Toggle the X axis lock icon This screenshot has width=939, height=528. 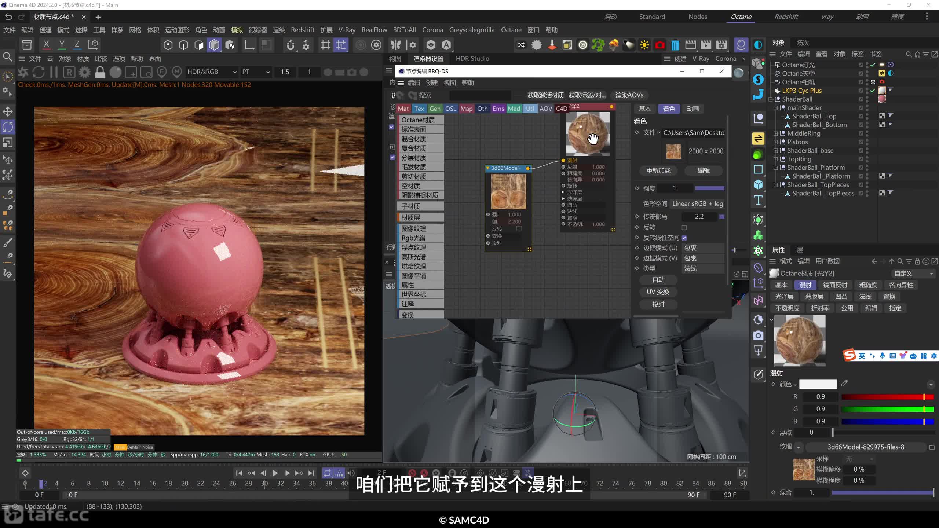pos(46,45)
